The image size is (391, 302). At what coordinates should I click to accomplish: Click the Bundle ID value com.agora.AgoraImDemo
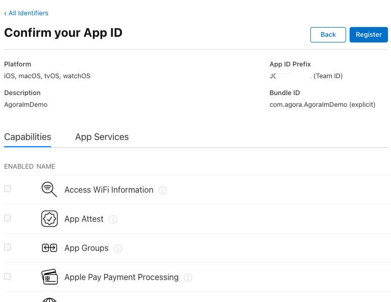307,104
